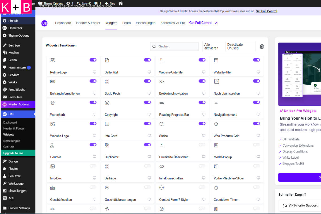Viewport: 321px width, 214px height.
Task: Click the Warenkorb basket icon
Action: (52, 103)
